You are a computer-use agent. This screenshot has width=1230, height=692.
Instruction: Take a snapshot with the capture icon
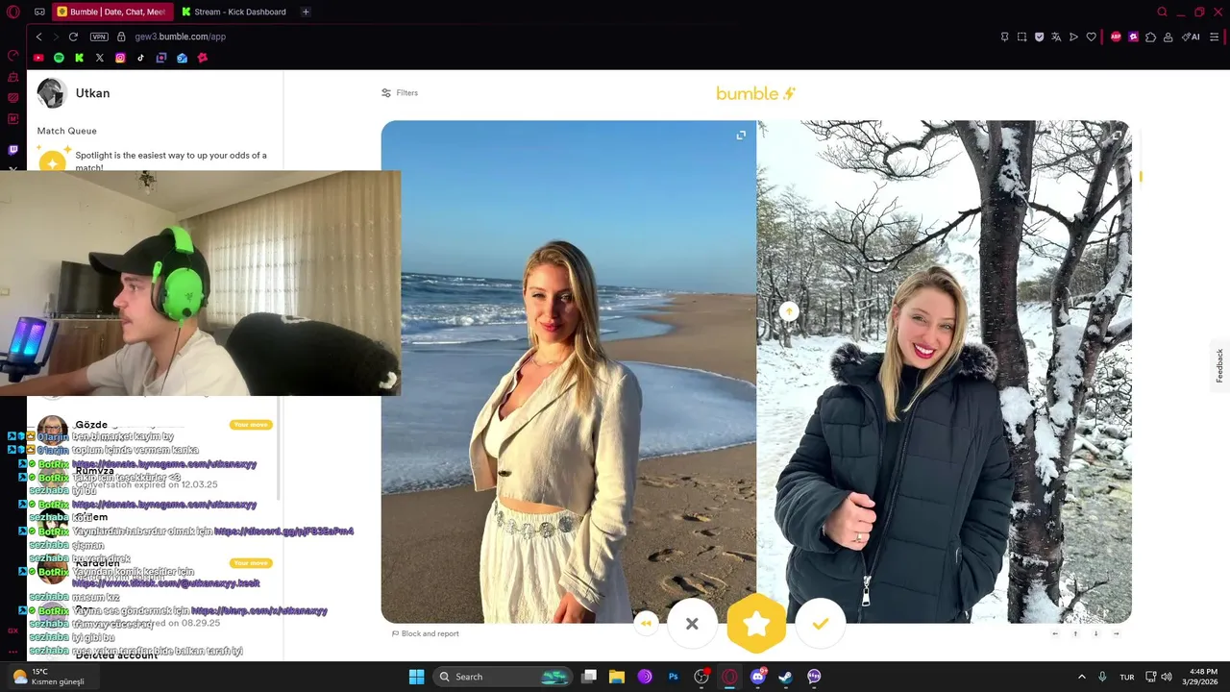tap(1021, 37)
